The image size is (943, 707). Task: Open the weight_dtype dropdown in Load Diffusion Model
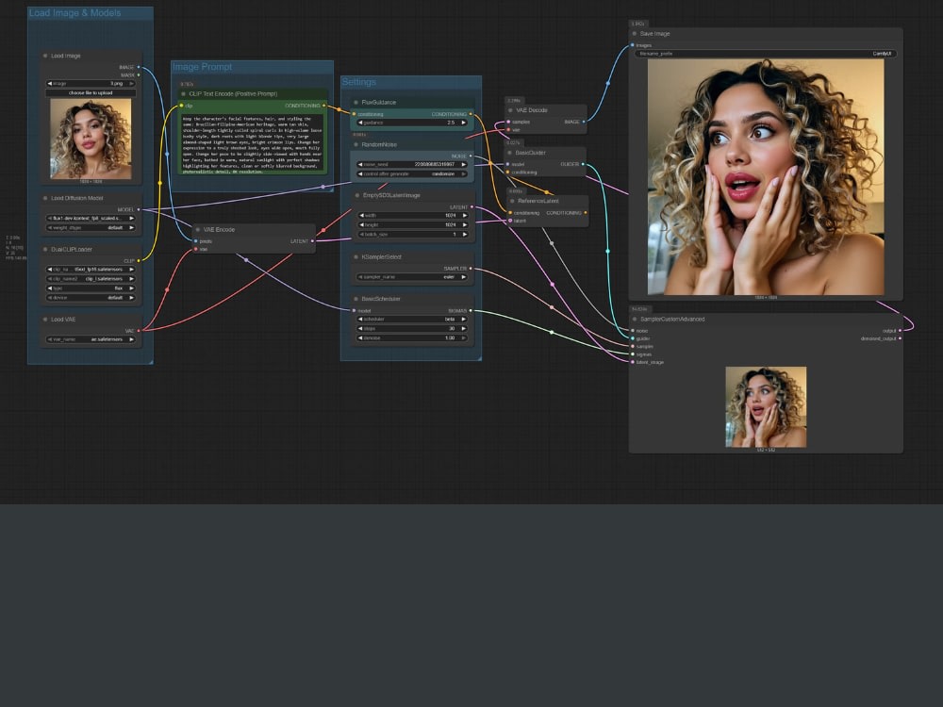point(91,228)
